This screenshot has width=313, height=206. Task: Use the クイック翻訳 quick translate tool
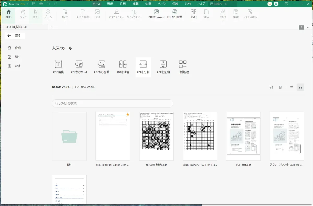click(x=250, y=14)
